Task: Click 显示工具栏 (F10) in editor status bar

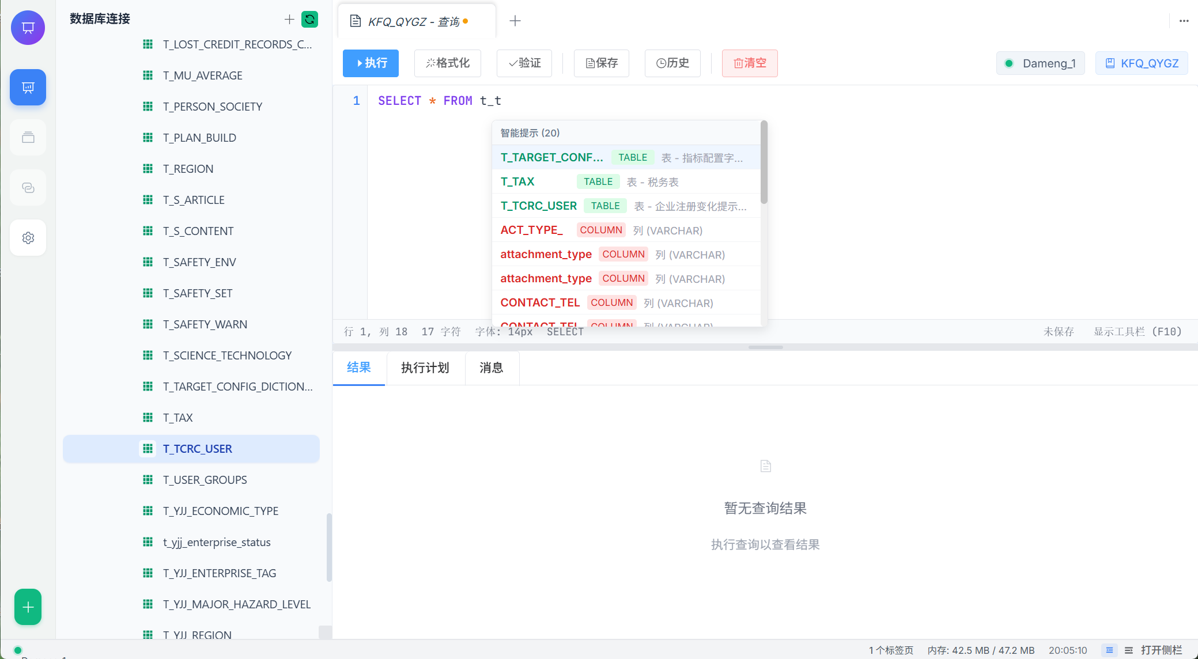Action: pos(1138,331)
